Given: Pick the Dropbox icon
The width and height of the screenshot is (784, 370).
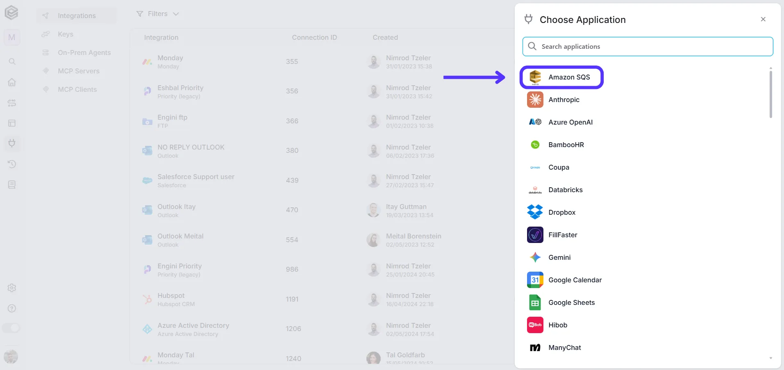Looking at the screenshot, I should coord(535,212).
